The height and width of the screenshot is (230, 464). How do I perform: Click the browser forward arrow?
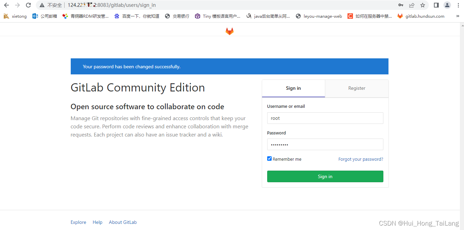17,5
